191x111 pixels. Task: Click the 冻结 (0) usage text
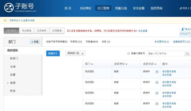click(106, 42)
